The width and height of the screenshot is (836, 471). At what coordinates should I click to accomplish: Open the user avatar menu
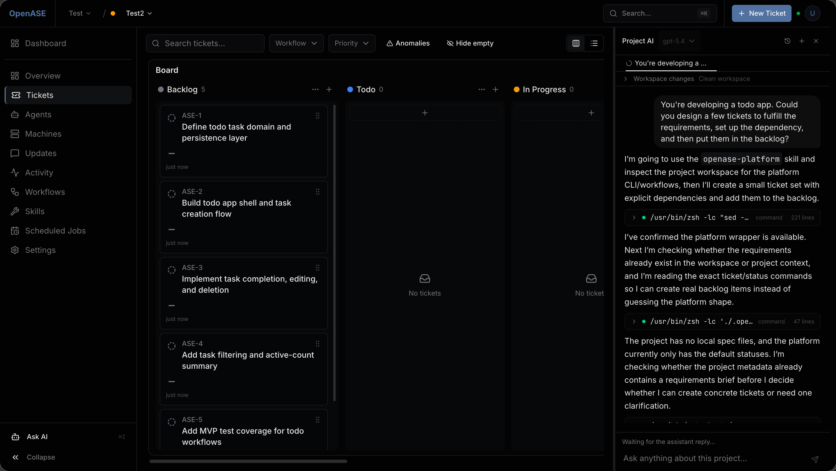(812, 13)
